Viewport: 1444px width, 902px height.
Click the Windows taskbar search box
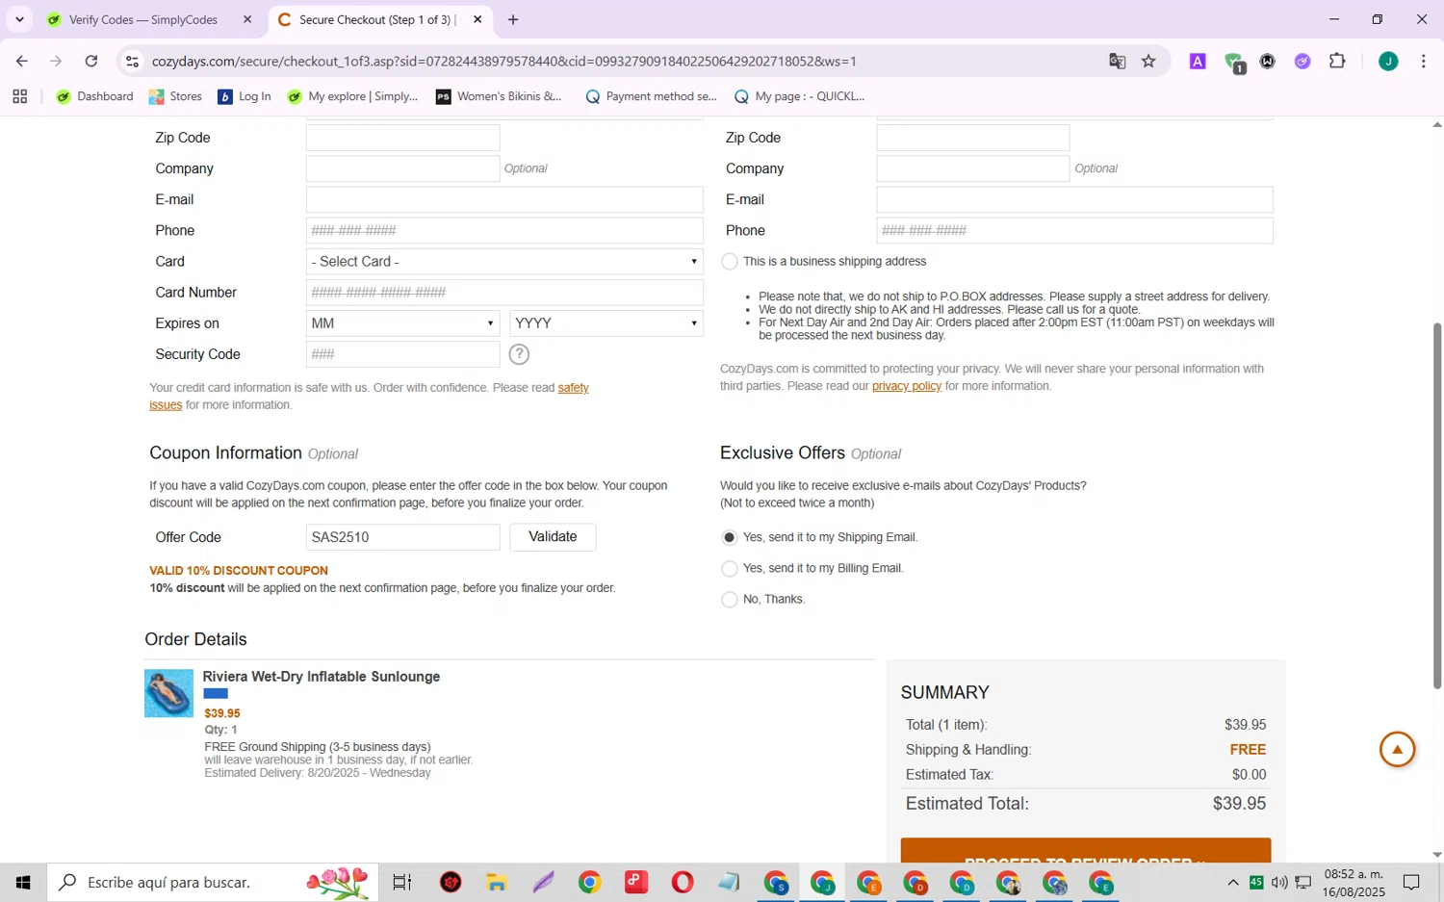point(212,882)
